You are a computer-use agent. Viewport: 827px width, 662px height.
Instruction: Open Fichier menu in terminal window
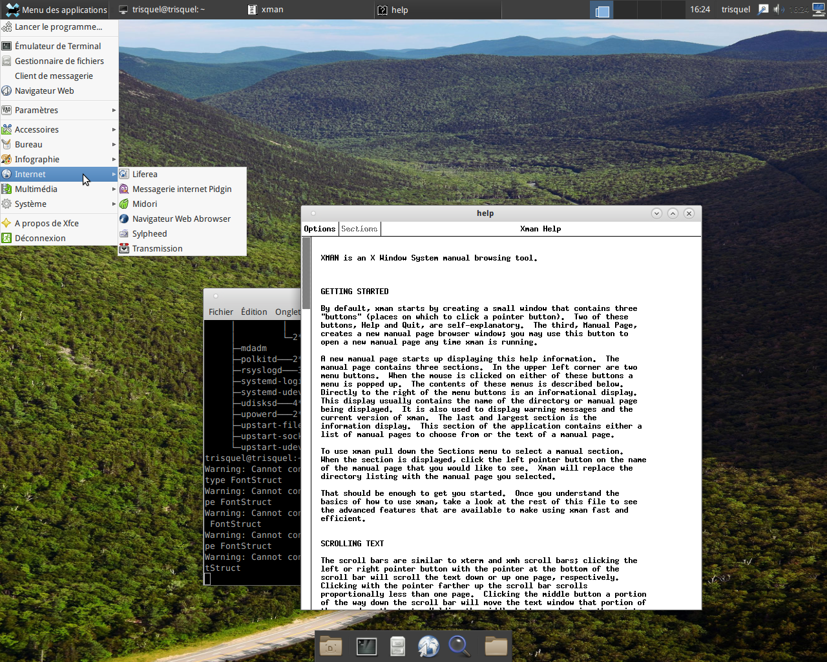[x=221, y=312]
